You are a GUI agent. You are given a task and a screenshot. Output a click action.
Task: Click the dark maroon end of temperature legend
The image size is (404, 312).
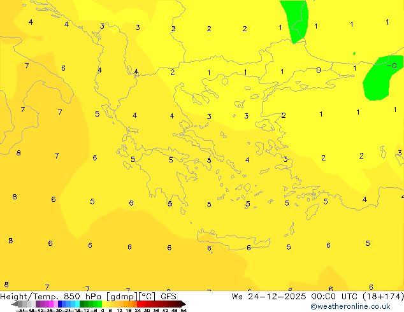(x=184, y=304)
